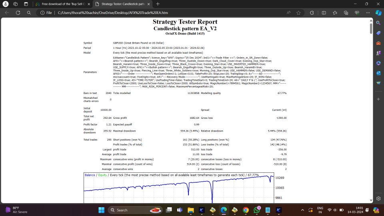
Task: Open the sidebar Games chess icon
Action: pos(378,53)
